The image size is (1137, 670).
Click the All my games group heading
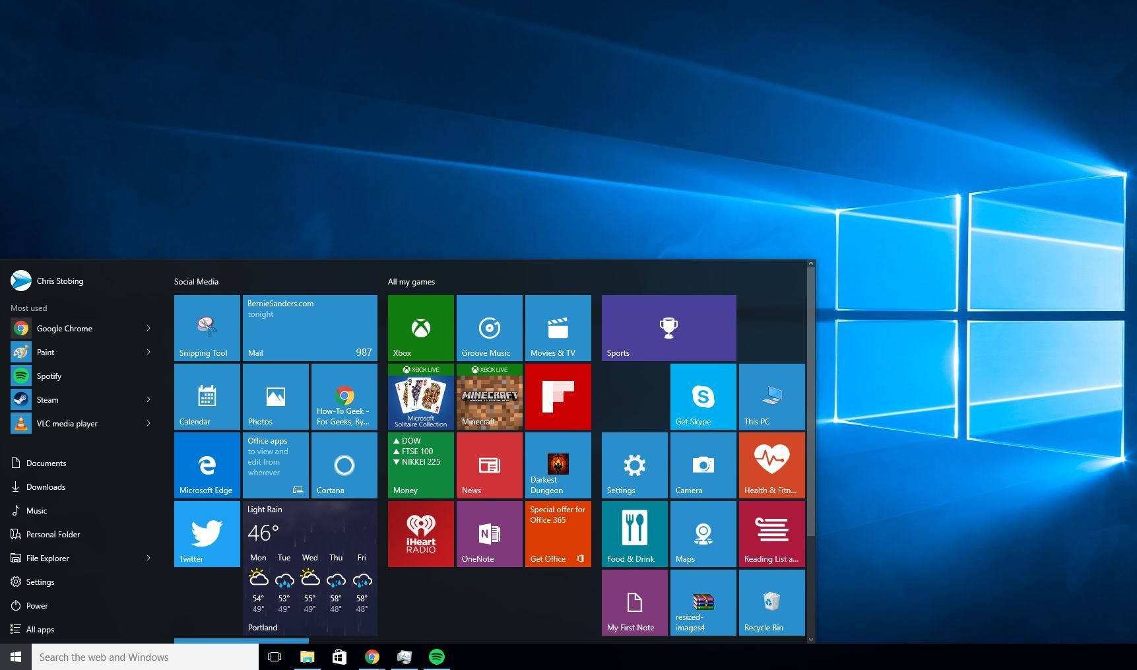pos(411,281)
